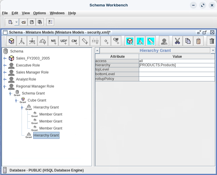Click the Add Named Set (NS) icon

[53, 41]
